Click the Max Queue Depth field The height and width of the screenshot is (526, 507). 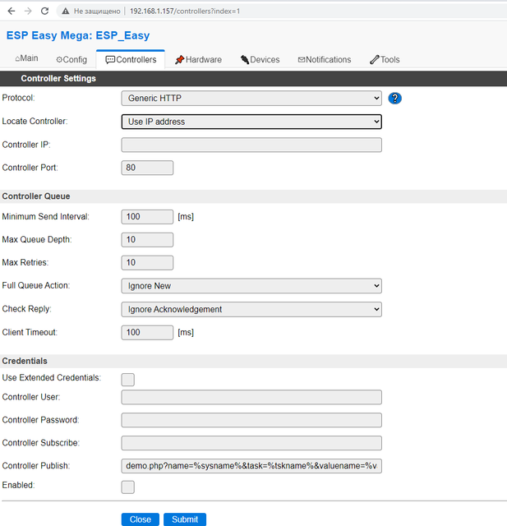(x=147, y=240)
